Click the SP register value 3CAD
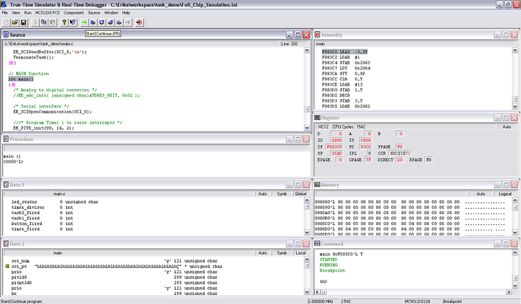Viewport: 521px width, 304px height. (x=336, y=153)
